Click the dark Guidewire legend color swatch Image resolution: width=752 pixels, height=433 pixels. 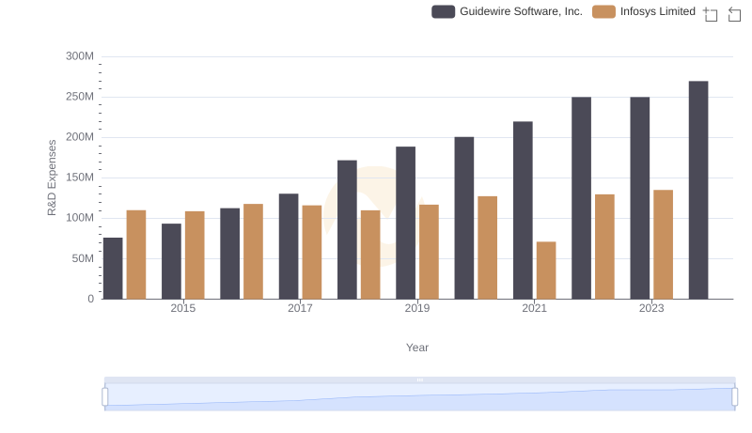tap(443, 11)
